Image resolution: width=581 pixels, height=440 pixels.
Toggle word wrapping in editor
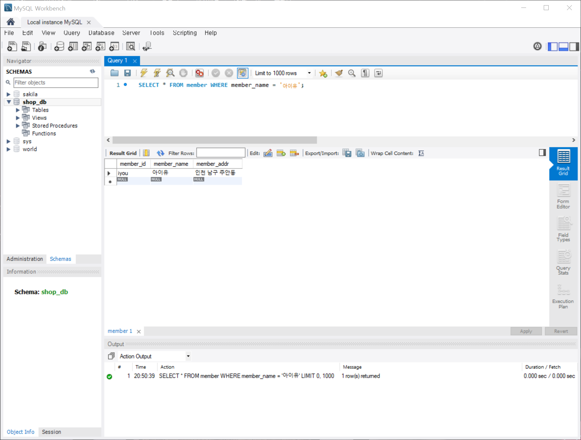coord(378,73)
